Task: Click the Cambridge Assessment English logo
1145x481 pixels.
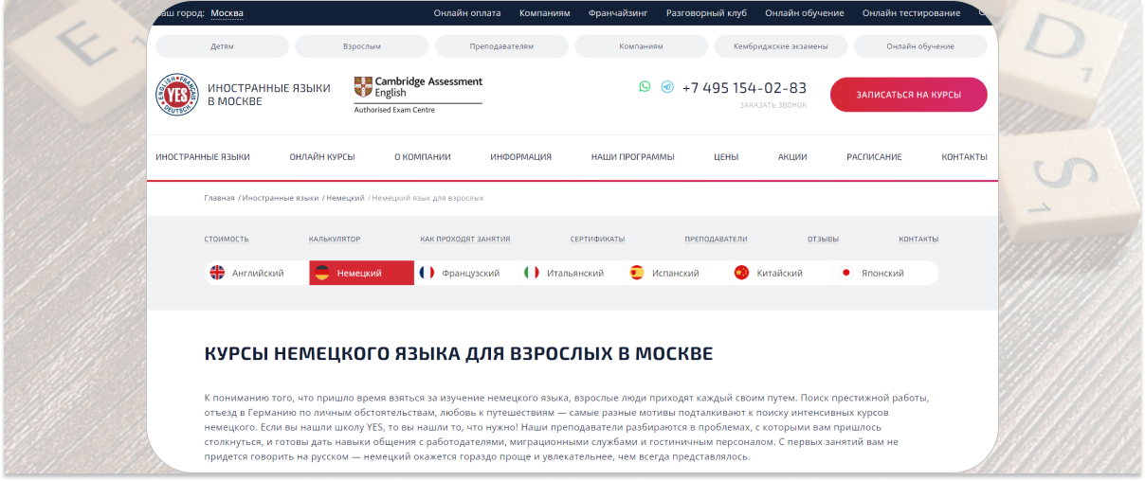Action: point(417,95)
